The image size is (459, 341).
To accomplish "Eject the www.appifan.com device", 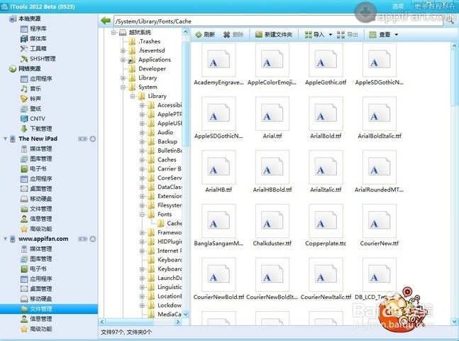I will point(93,239).
